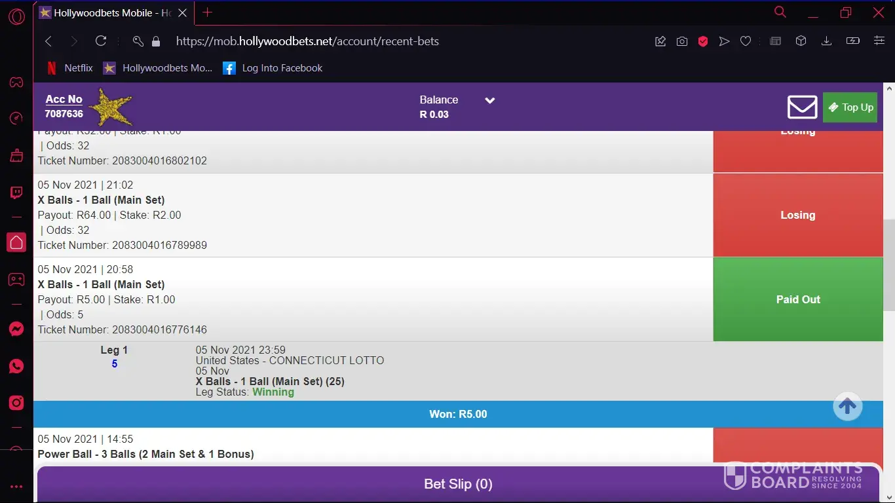This screenshot has height=503, width=895.
Task: Click the blue scroll-to-top arrow button
Action: [848, 407]
